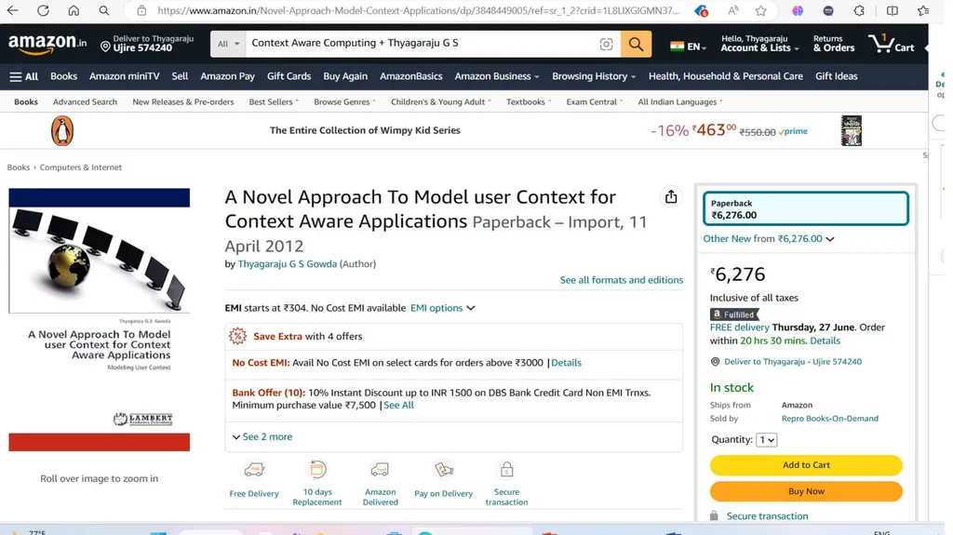
Task: Open Gift Cards nav item
Action: pos(289,76)
